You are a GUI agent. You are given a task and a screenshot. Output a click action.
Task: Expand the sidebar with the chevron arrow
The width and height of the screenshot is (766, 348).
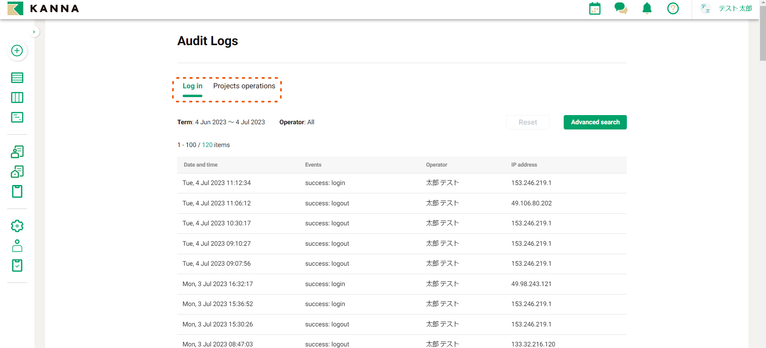click(34, 32)
